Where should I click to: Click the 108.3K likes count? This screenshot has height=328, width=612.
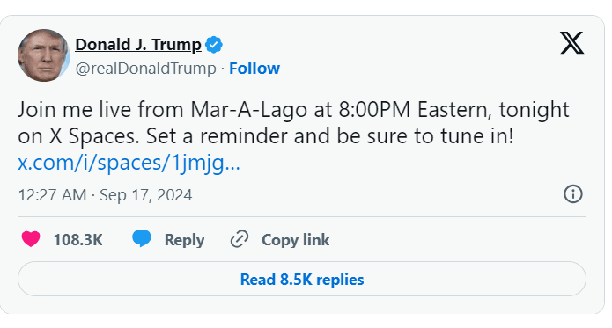[x=78, y=240]
